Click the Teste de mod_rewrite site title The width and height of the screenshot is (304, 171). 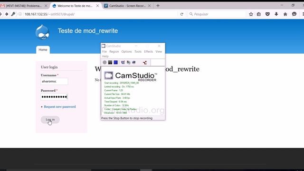click(88, 31)
